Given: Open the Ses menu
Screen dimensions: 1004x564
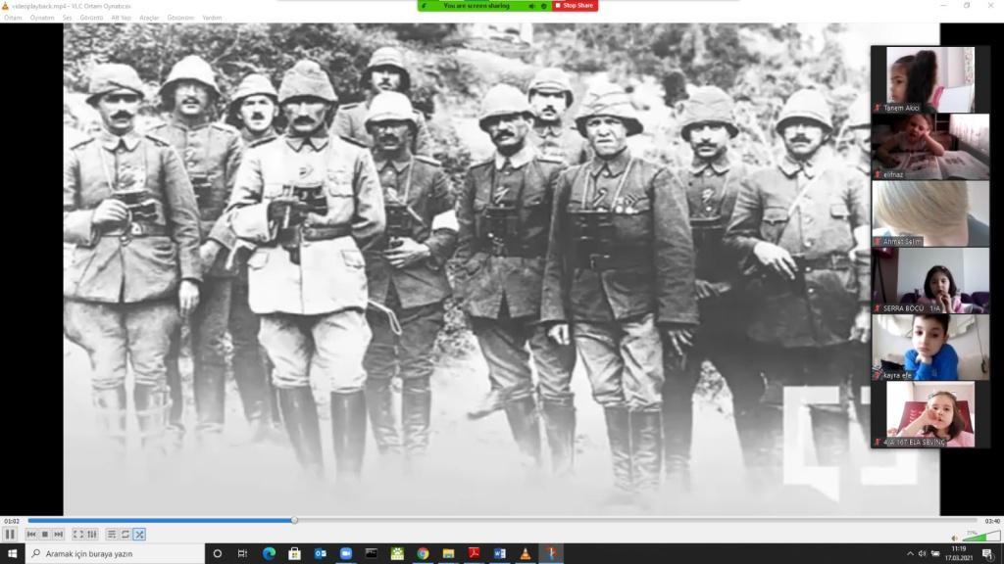Looking at the screenshot, I should (x=68, y=18).
